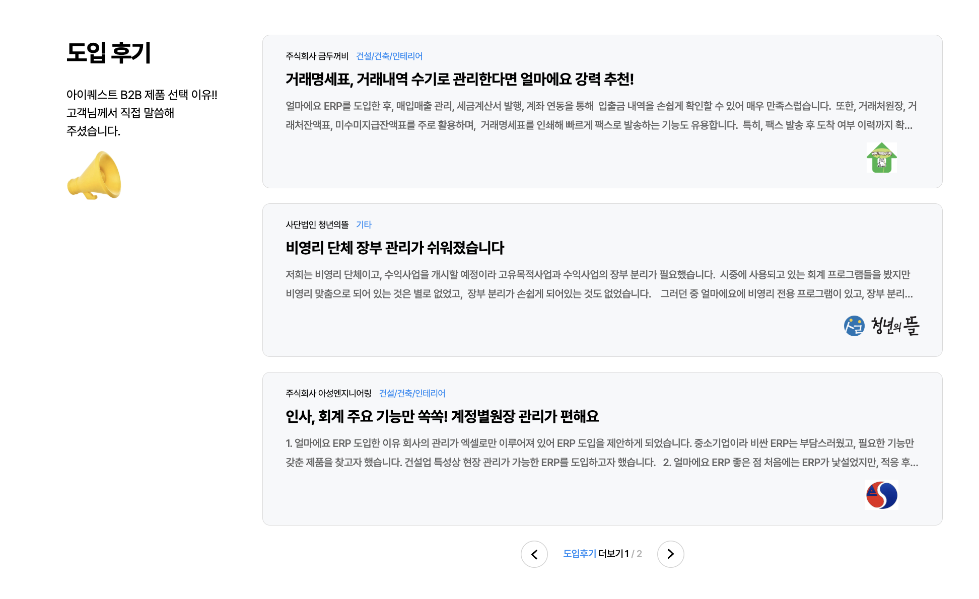The height and width of the screenshot is (599, 979).
Task: Click the 도입 후기 section heading
Action: (x=109, y=53)
